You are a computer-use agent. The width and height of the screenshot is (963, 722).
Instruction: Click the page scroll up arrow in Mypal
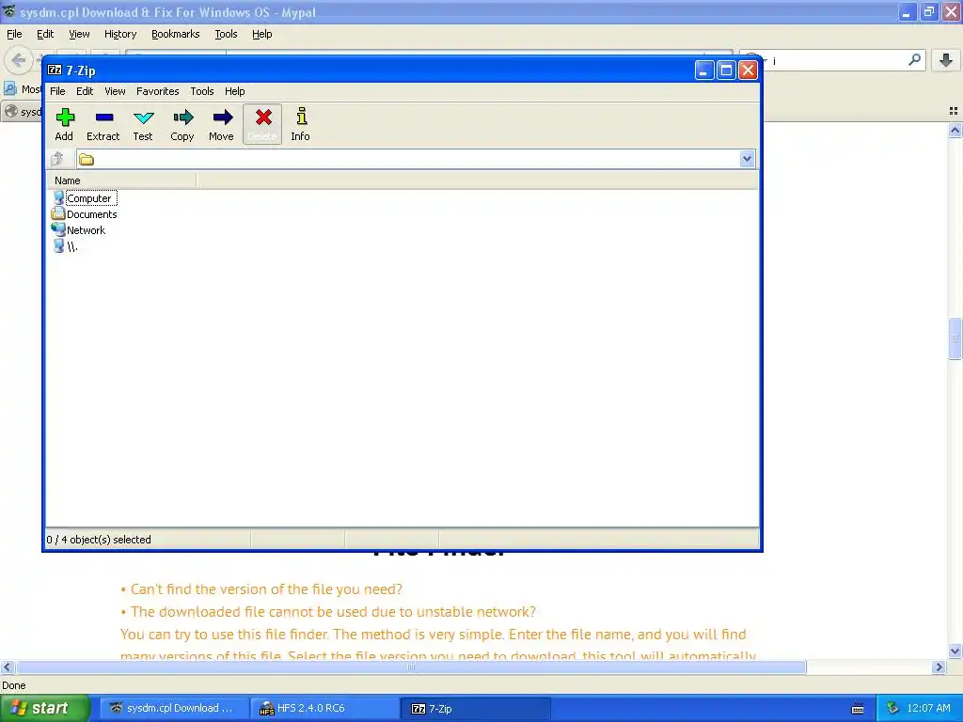[x=955, y=130]
